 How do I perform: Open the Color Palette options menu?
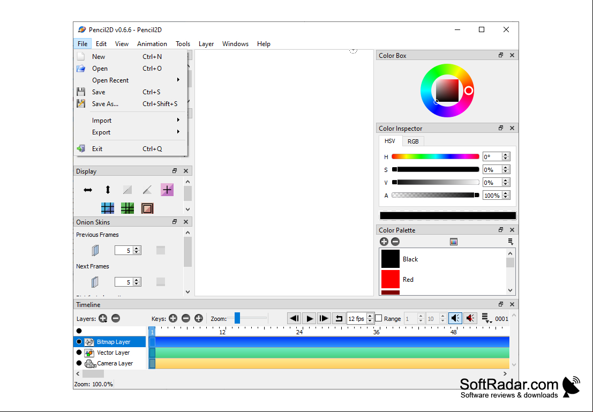click(x=511, y=242)
